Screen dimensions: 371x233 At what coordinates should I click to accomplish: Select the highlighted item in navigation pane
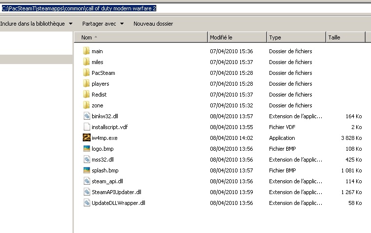[x=36, y=60]
